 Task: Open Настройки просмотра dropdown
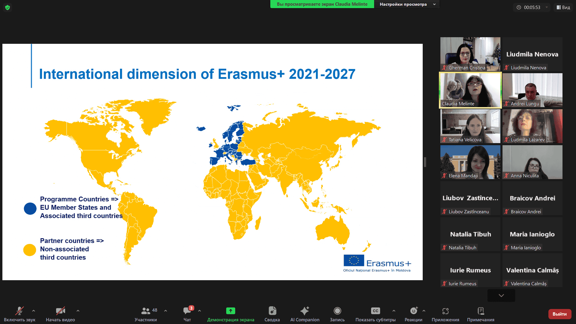[x=407, y=4]
